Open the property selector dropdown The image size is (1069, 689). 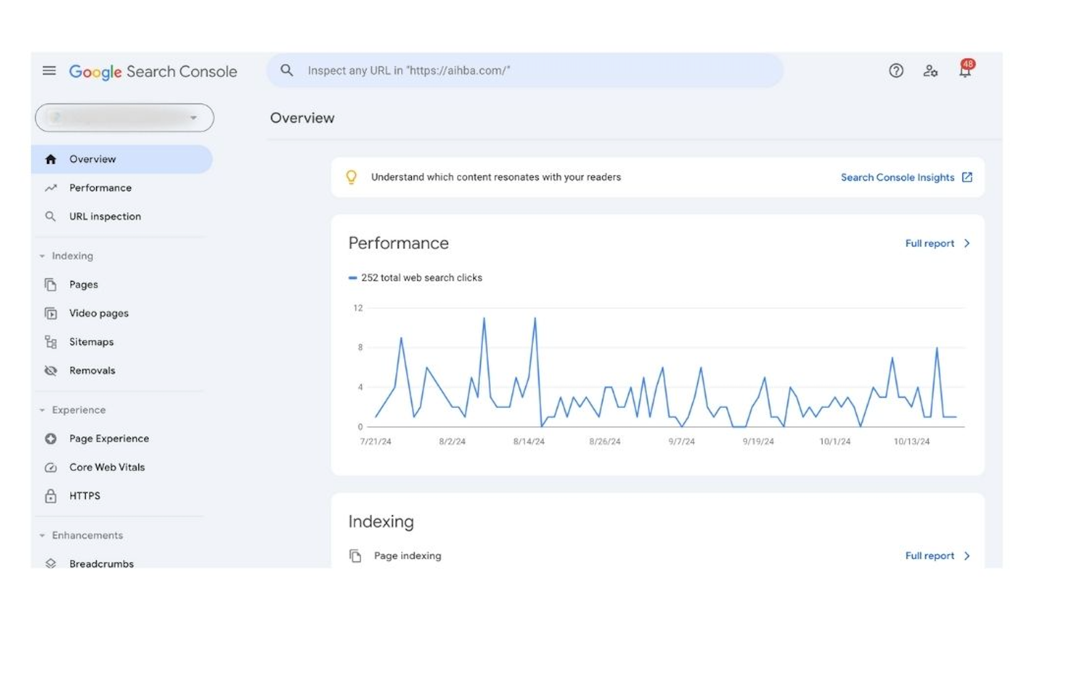[x=125, y=118]
